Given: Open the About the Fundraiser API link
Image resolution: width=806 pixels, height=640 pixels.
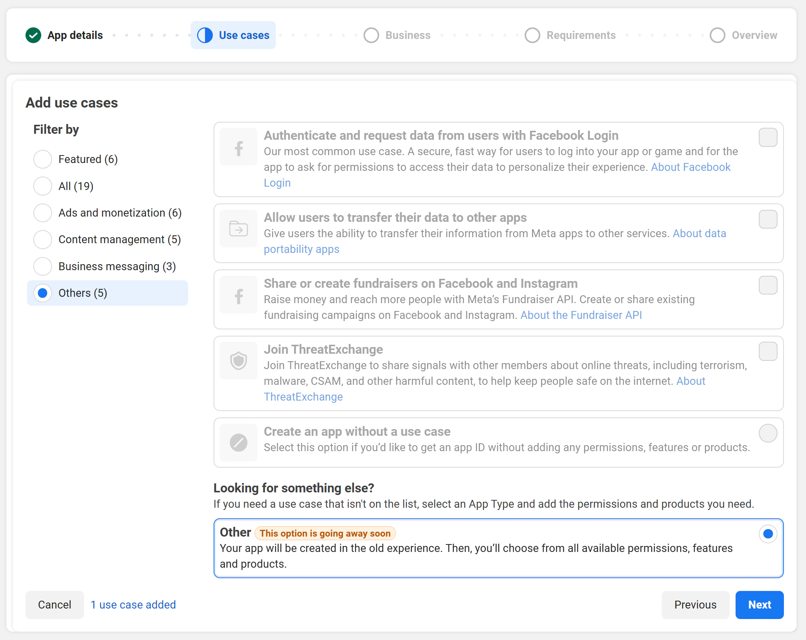Looking at the screenshot, I should 581,315.
